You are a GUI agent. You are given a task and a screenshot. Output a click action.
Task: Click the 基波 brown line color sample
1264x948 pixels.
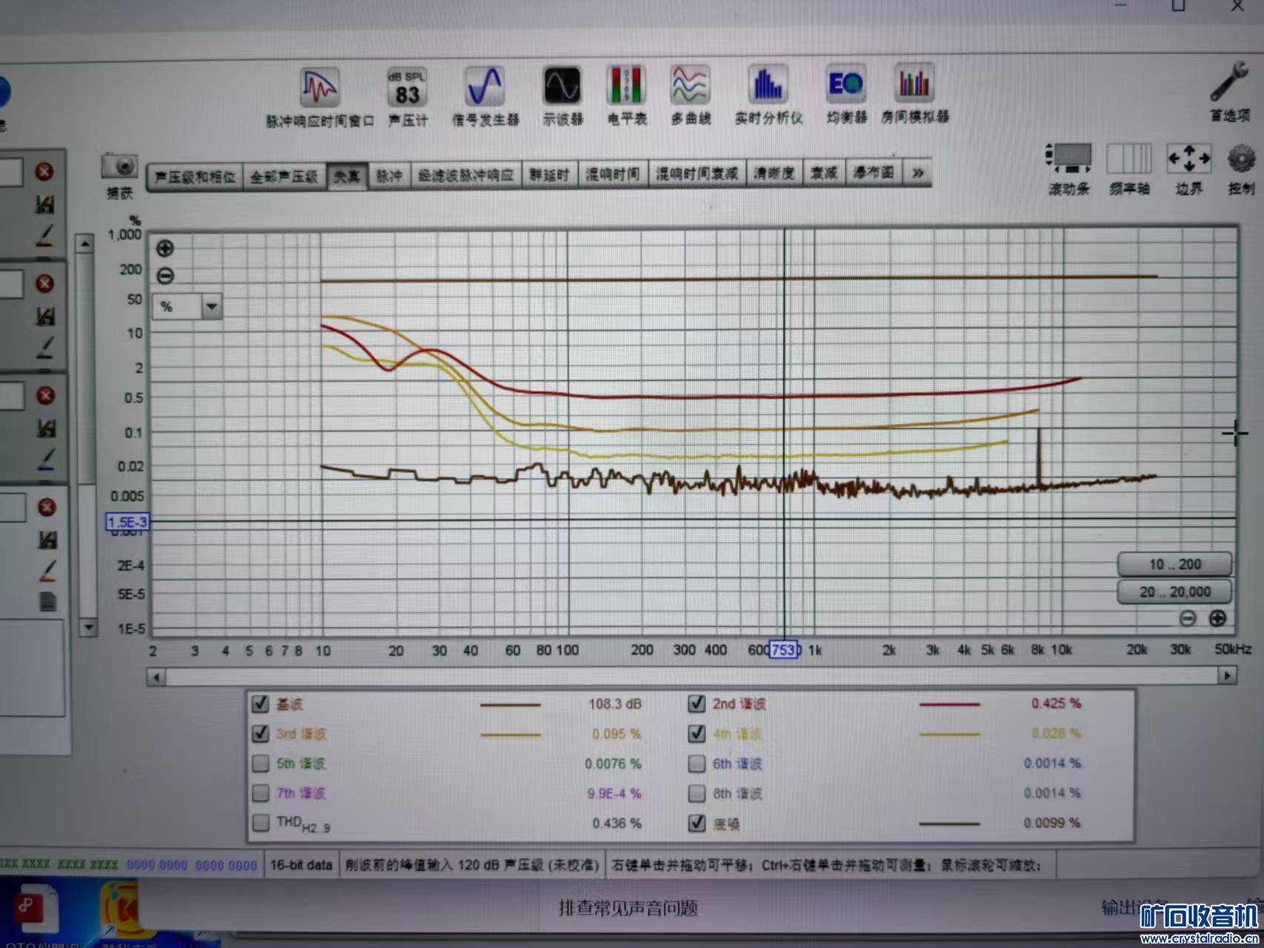coord(510,705)
